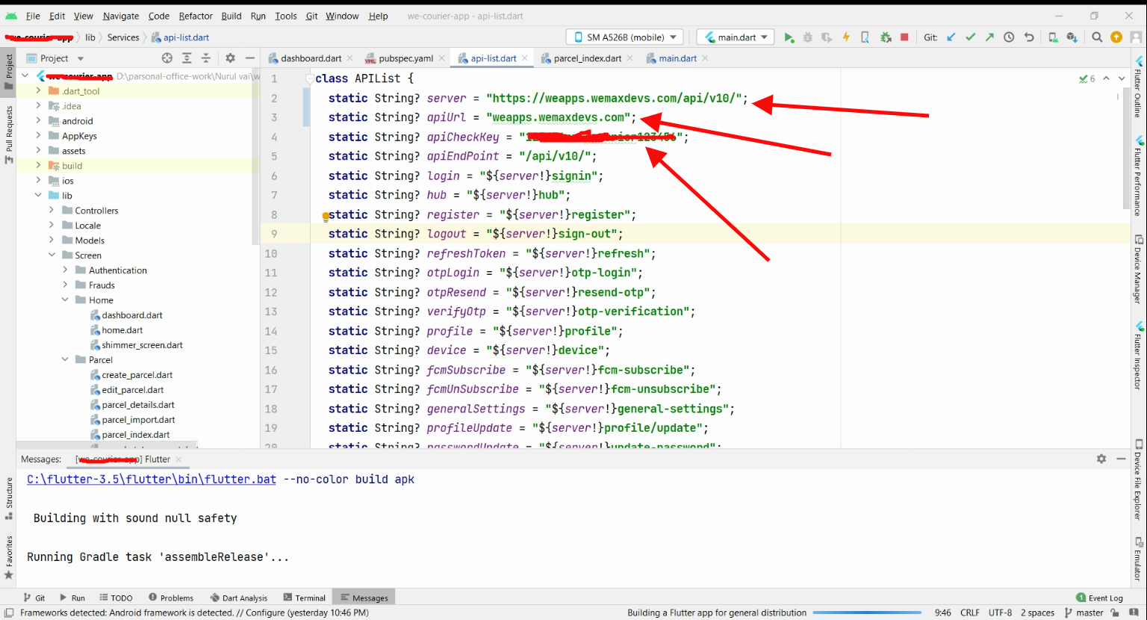Switch to pubspec.yaml editor tab
The width and height of the screenshot is (1147, 620).
coord(405,58)
